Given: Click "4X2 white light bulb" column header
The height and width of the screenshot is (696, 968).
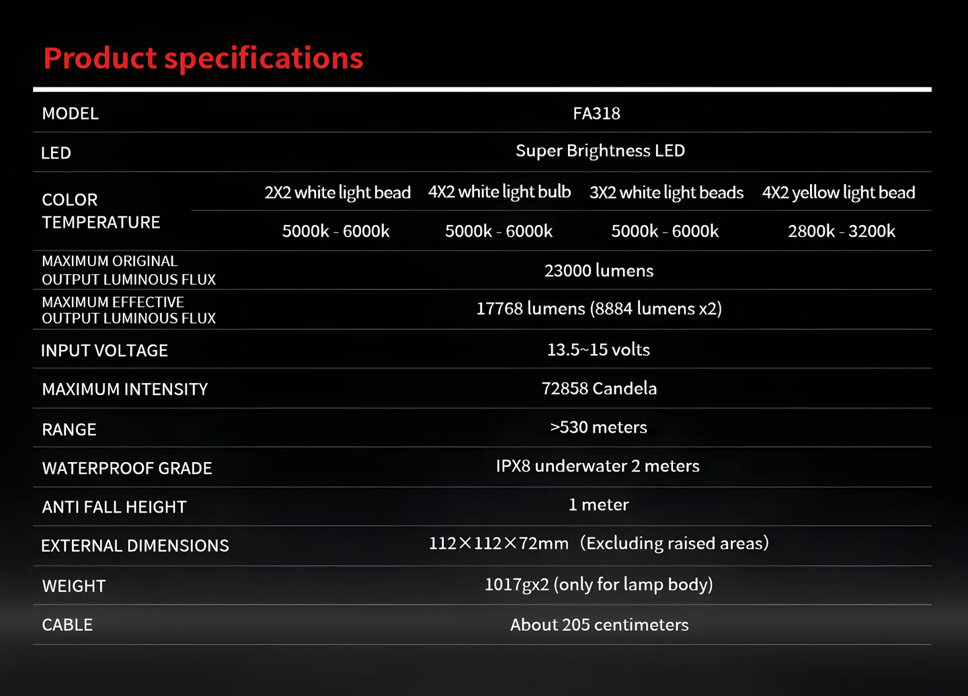Looking at the screenshot, I should click(499, 192).
